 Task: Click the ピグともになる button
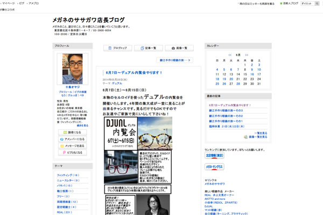pos(72,152)
